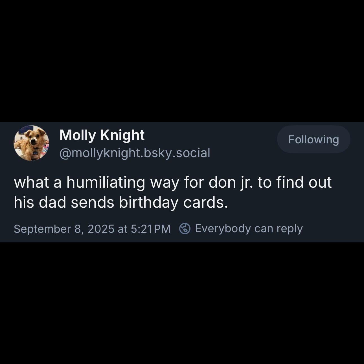Click "2025" in the post date
This screenshot has width=364, height=364.
point(101,229)
